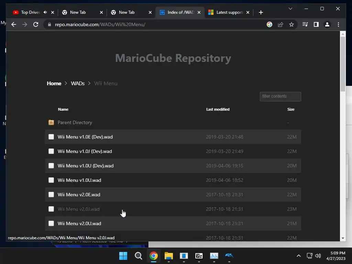Close the second New Tab
352x264 pixels.
[x=150, y=12]
